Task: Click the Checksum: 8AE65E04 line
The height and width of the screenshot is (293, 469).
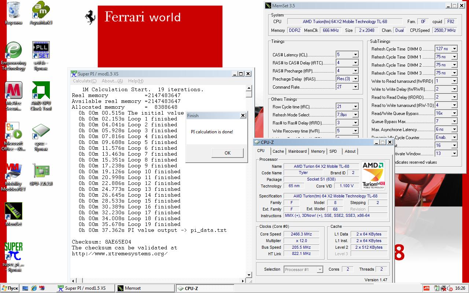Action: pyautogui.click(x=101, y=242)
